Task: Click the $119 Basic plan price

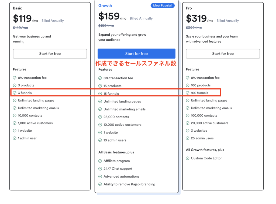Action: [x=22, y=18]
